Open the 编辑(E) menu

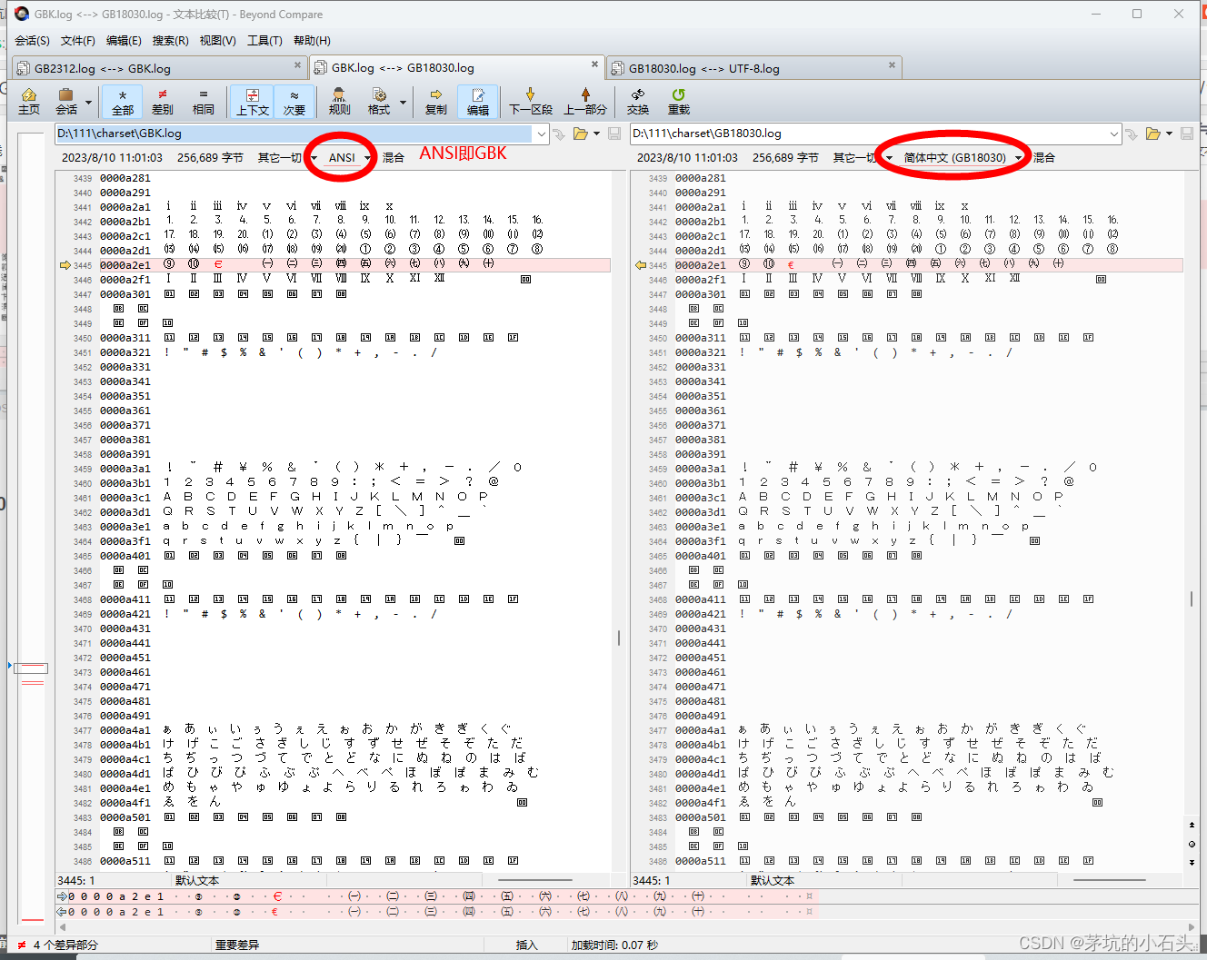tap(124, 41)
